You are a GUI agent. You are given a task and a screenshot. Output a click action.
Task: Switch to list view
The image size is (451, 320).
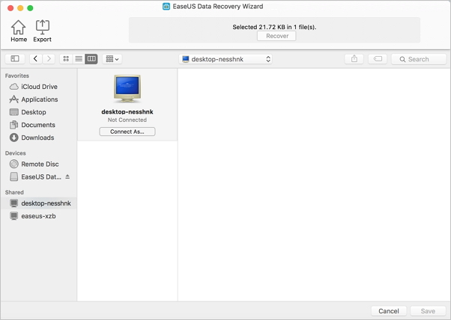(x=79, y=59)
